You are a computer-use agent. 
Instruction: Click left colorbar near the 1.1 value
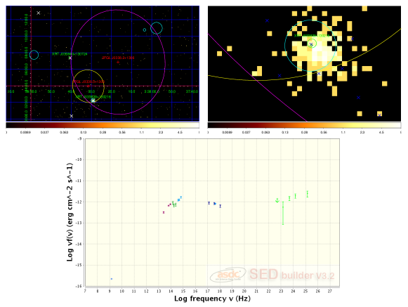[142, 125]
